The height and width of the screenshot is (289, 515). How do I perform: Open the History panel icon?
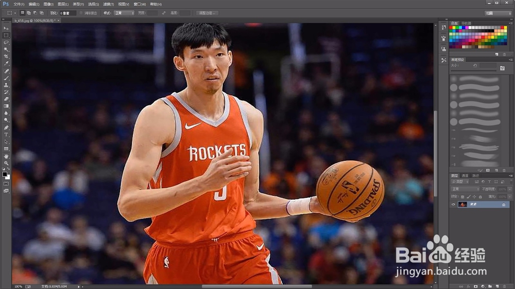pyautogui.click(x=444, y=28)
